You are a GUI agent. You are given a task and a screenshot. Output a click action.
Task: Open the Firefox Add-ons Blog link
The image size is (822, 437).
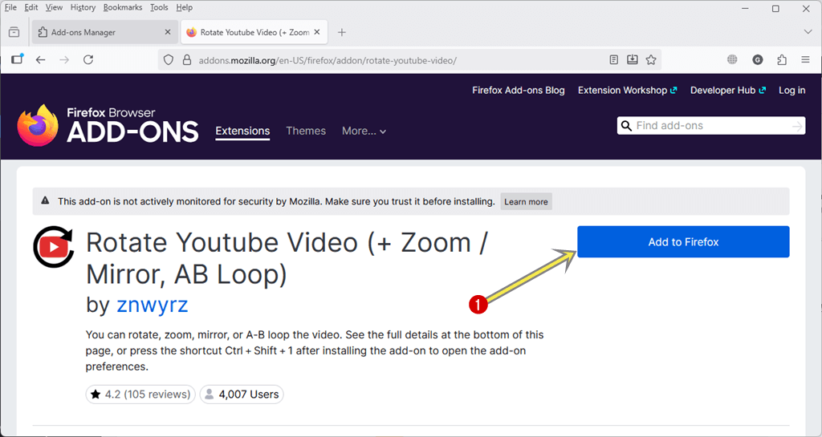pos(519,90)
